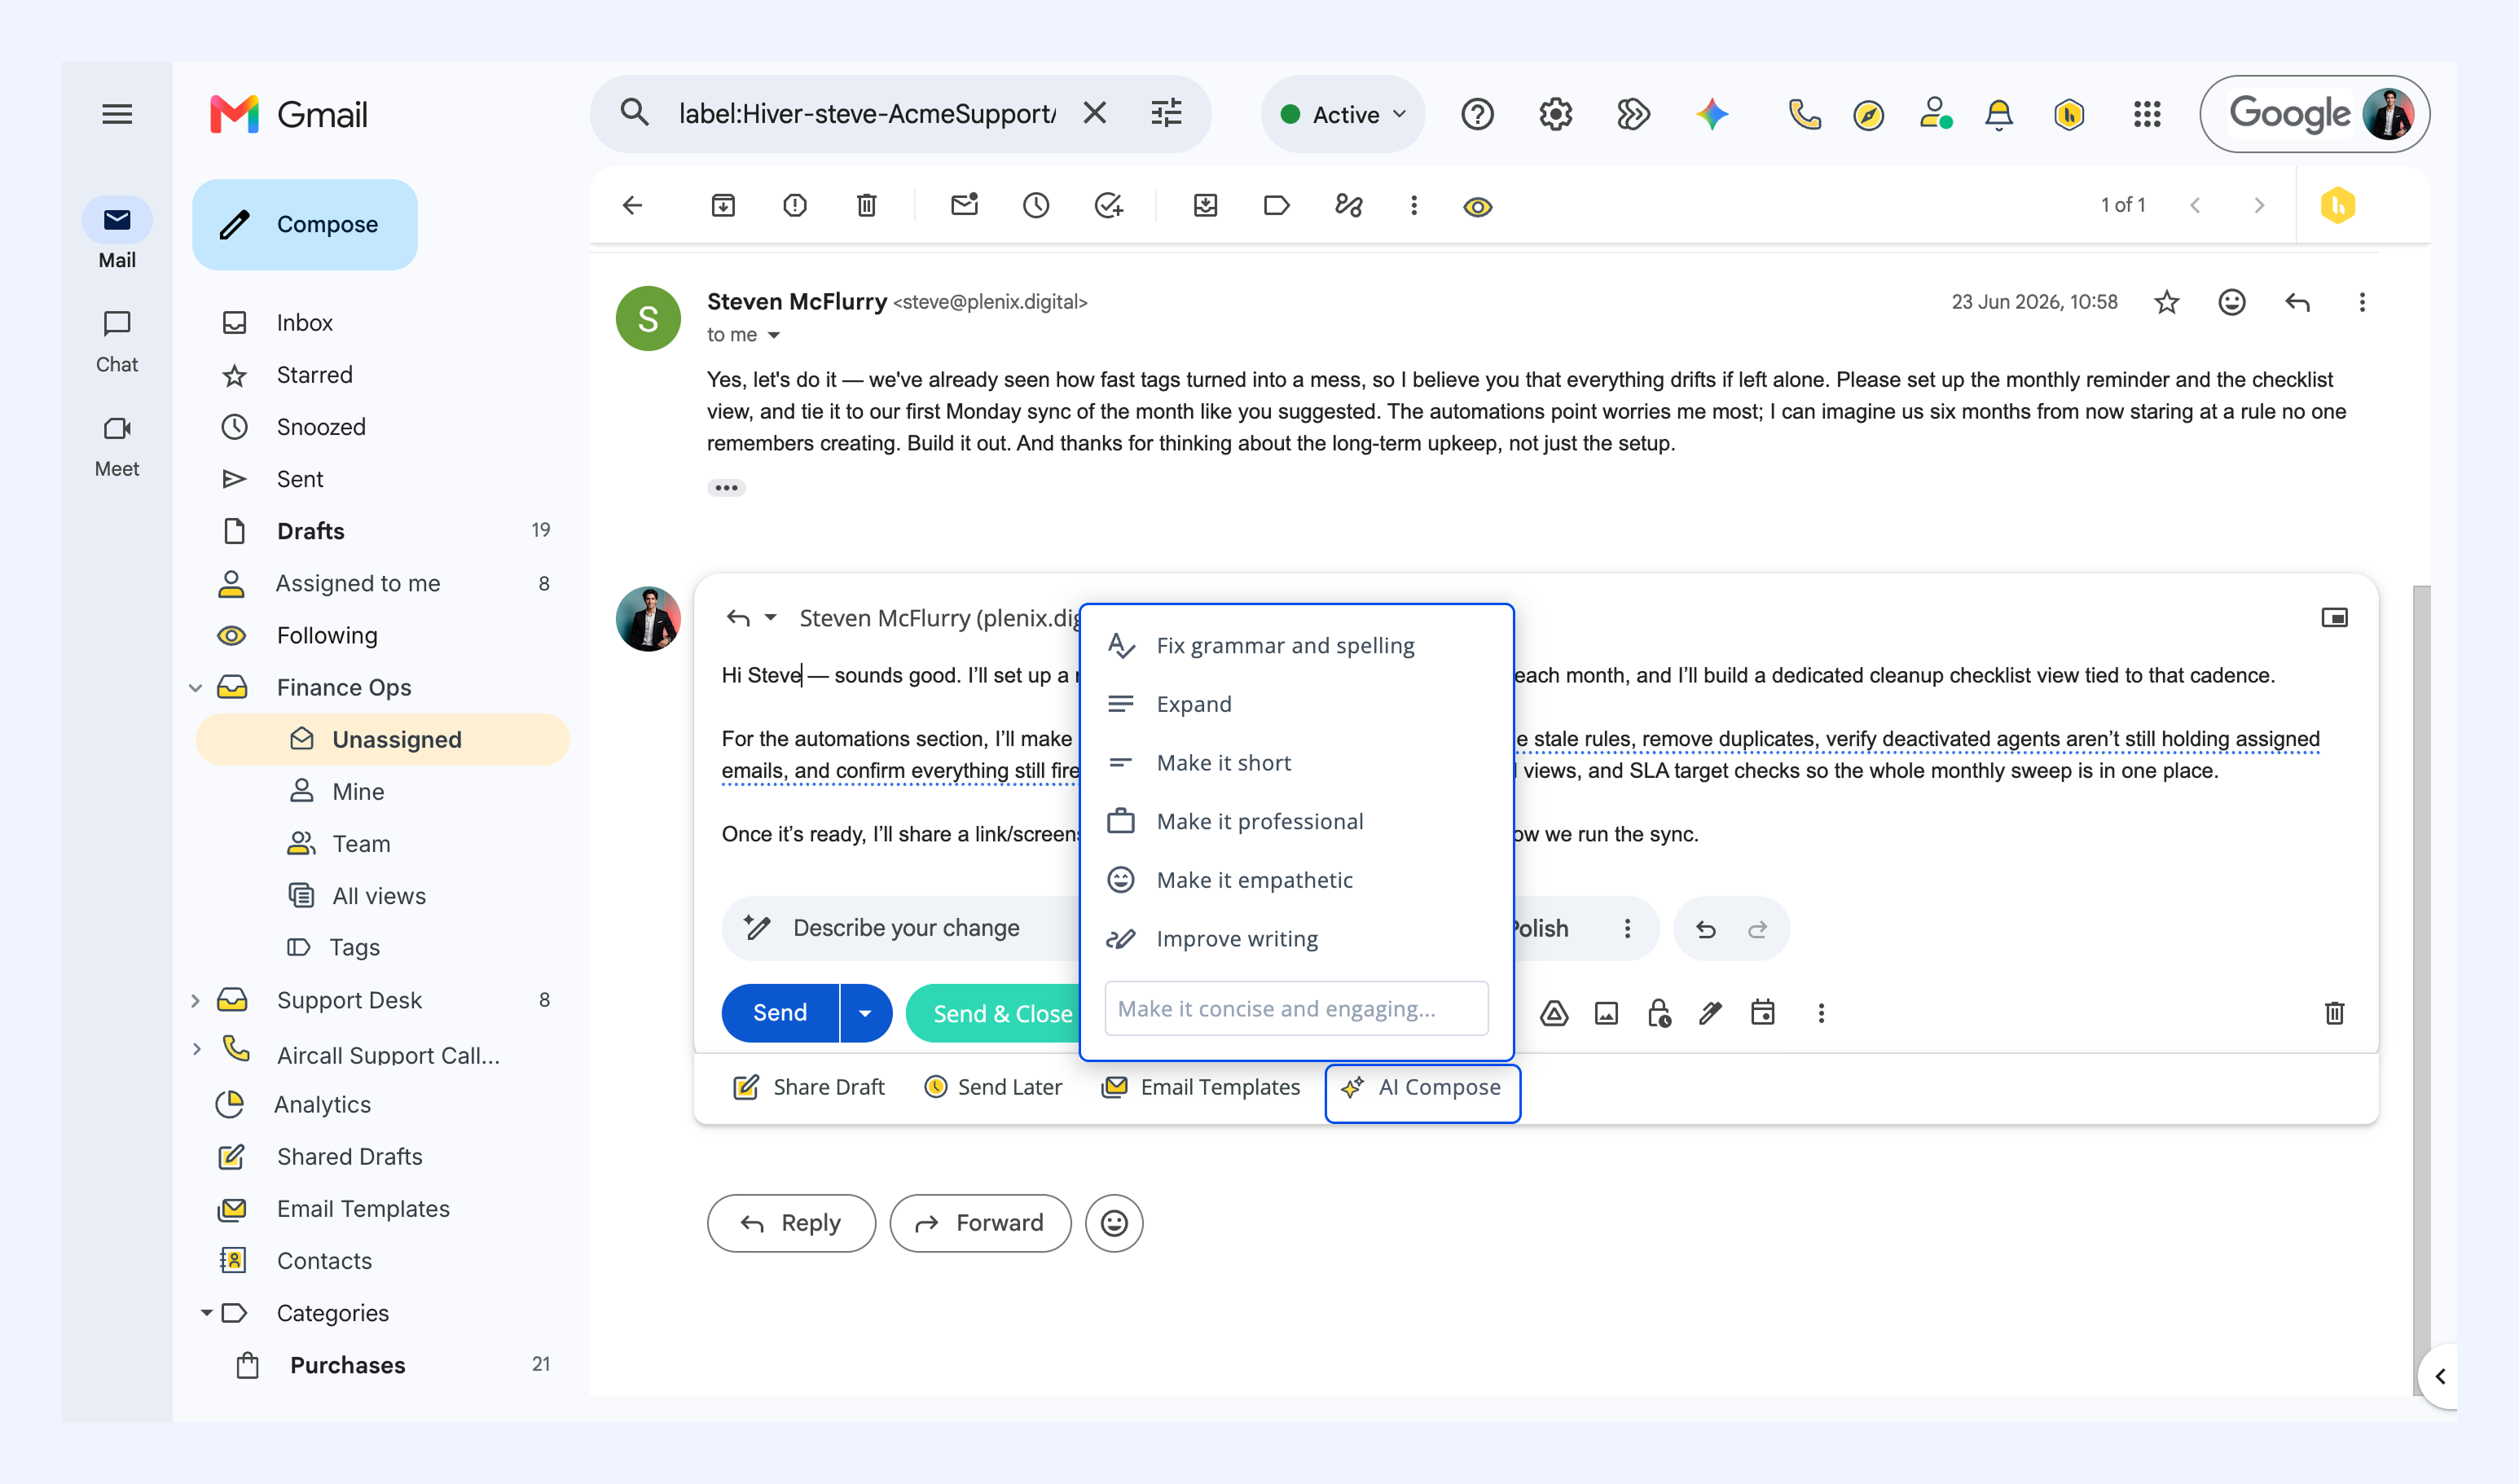Open the Support help icon
The image size is (2519, 1484).
(1477, 114)
